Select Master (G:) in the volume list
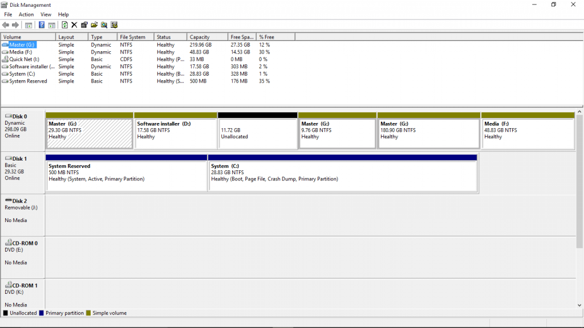Viewport: 584px width, 328px height. click(22, 44)
